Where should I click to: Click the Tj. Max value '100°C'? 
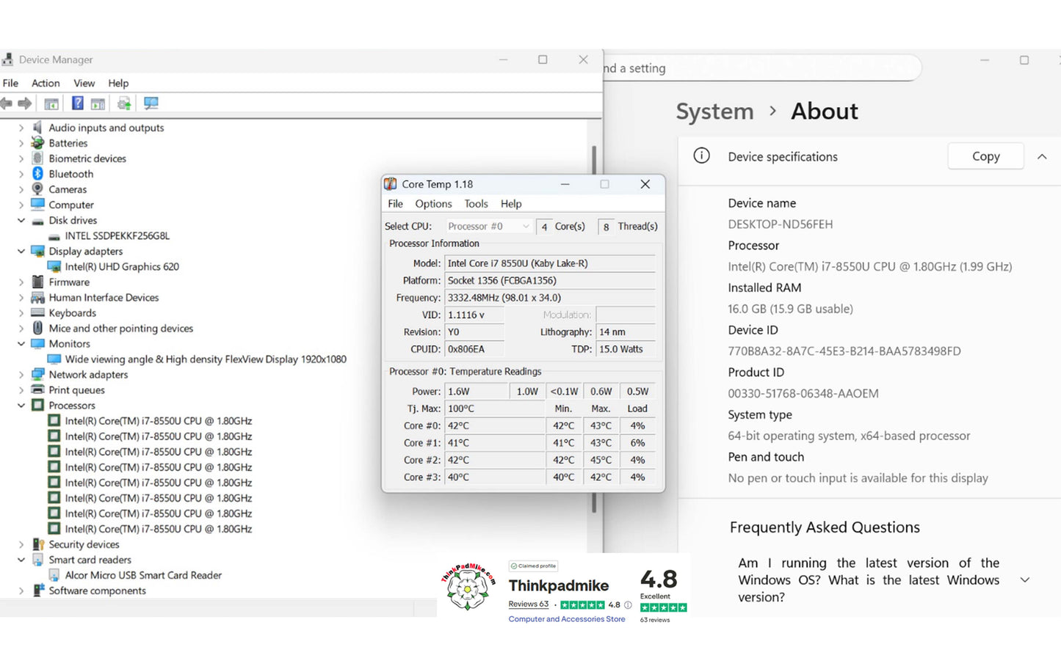(494, 409)
